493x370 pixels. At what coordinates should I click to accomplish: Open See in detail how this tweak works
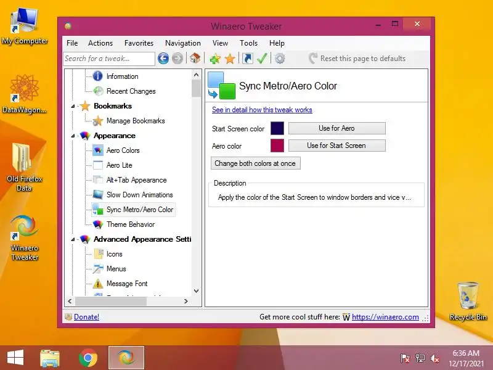point(262,110)
